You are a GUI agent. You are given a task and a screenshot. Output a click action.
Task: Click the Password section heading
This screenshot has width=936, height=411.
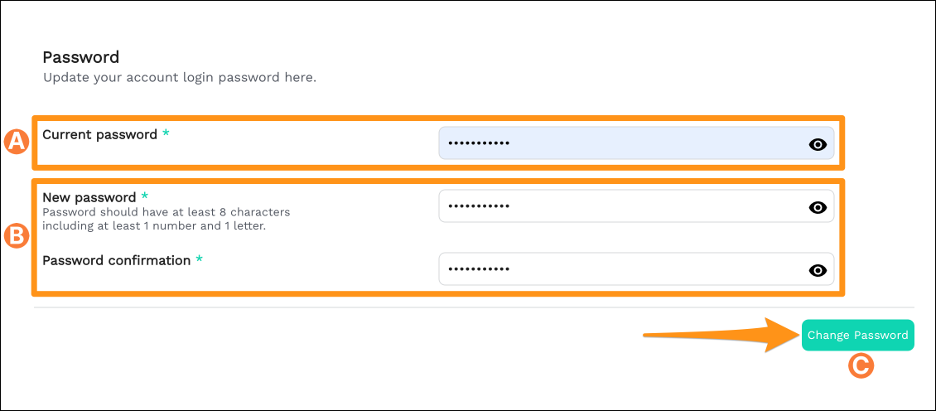pos(81,57)
